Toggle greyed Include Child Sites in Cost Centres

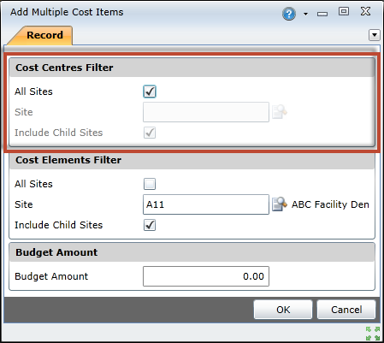pos(150,133)
